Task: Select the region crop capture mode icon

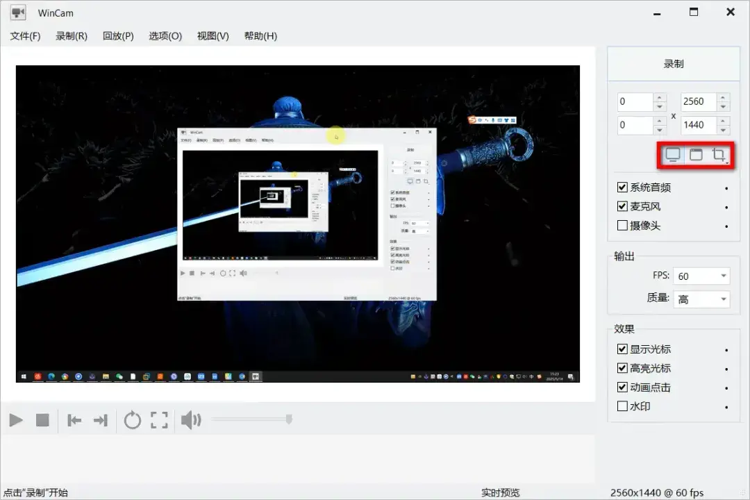Action: [717, 155]
